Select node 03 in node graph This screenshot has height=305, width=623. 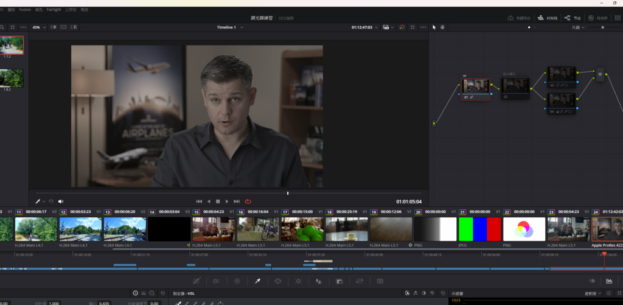[562, 77]
